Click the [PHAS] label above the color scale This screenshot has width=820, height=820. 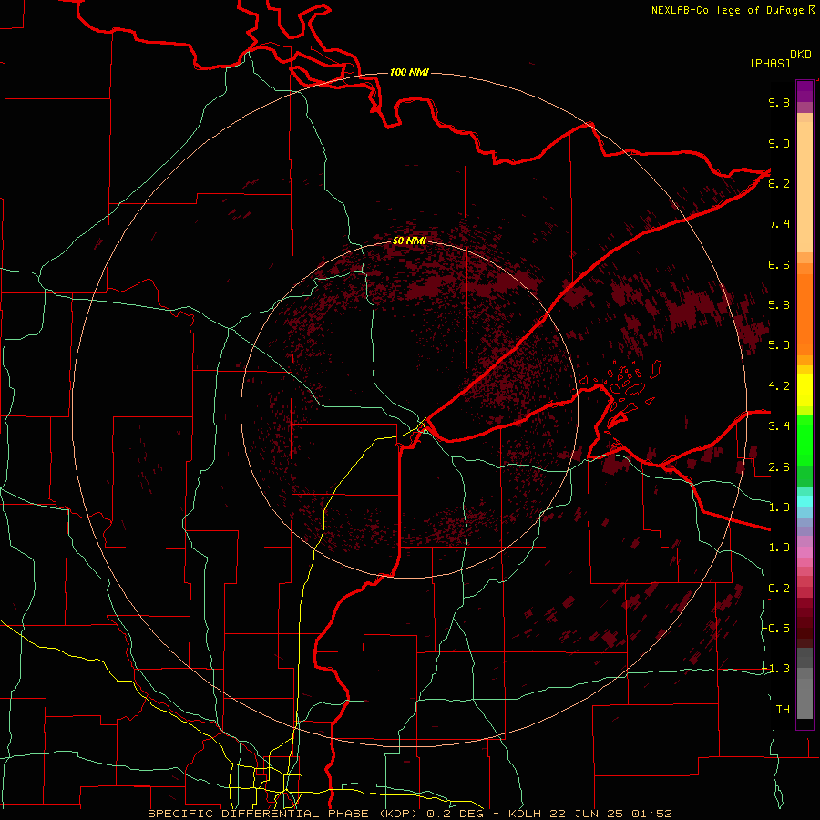tap(770, 63)
